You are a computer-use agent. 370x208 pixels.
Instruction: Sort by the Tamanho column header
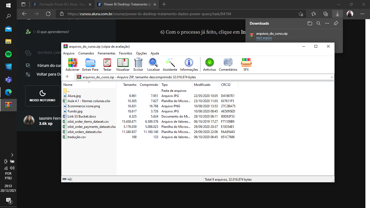pos(127,85)
